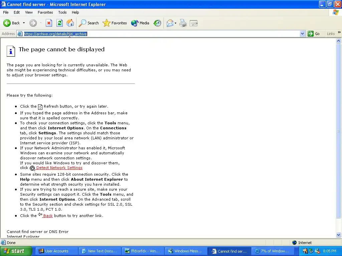
Task: Open the Search pane from the toolbar
Action: [89, 23]
